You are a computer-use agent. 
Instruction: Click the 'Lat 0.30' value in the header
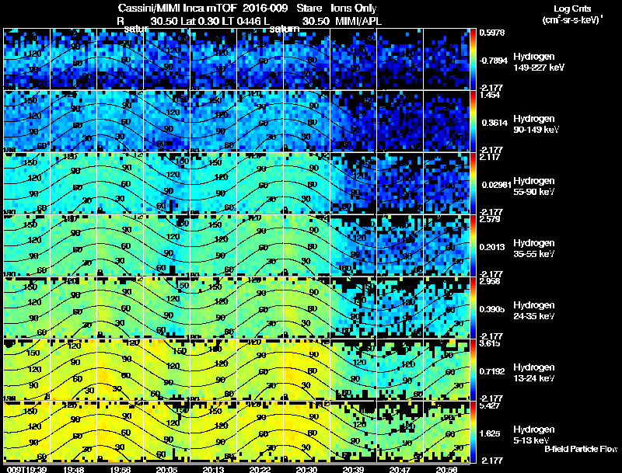click(x=201, y=21)
